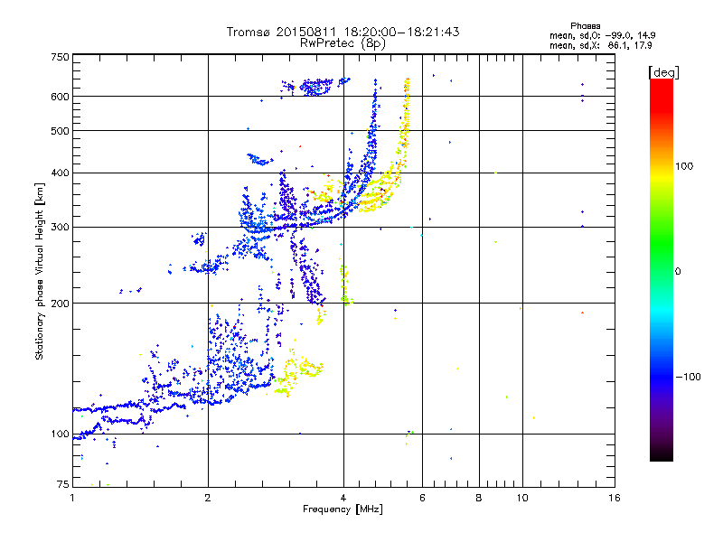723x542 pixels.
Task: Click the 'mean, sd,O: -99.0, 14.9' statistic
Action: [x=602, y=35]
